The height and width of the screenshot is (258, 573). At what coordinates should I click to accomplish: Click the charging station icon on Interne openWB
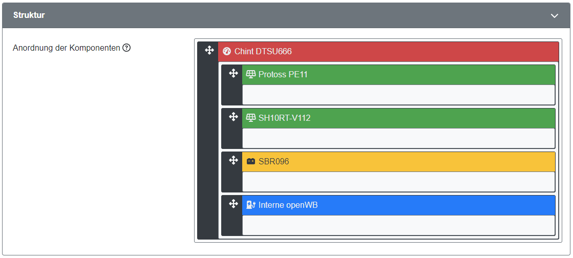250,205
